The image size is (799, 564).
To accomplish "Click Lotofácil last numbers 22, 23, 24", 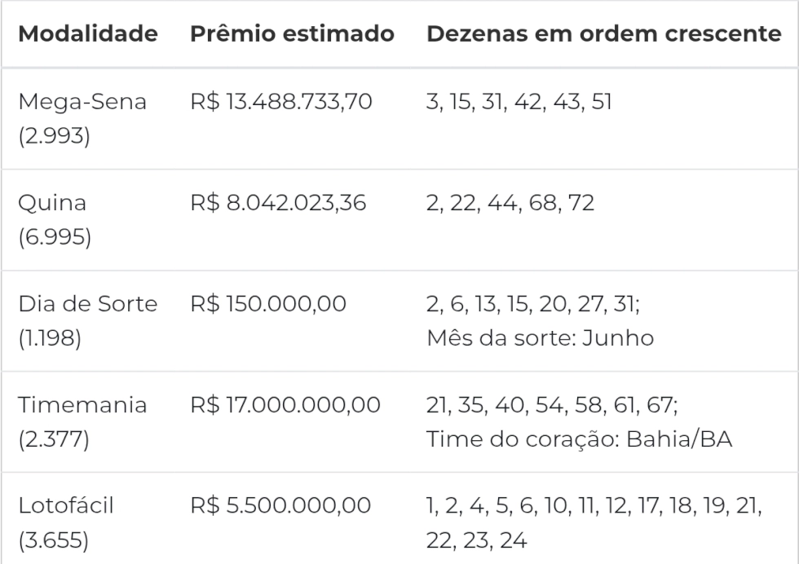I will tap(476, 540).
